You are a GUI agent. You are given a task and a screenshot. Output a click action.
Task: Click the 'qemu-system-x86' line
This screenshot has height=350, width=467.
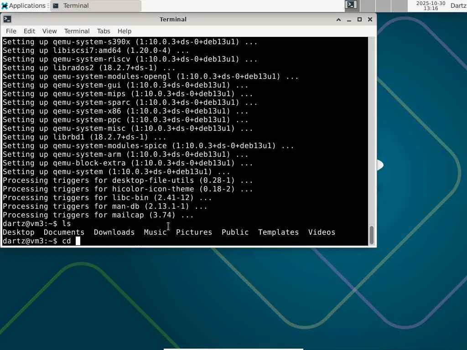point(125,111)
